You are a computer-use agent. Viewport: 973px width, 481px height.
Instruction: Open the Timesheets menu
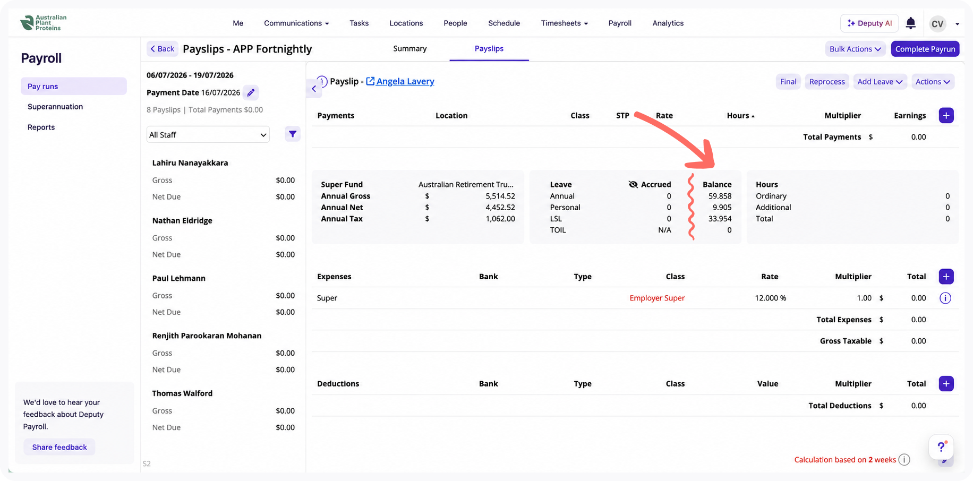[x=565, y=23]
